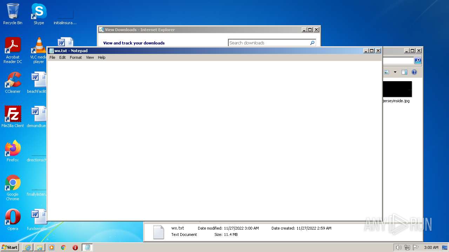Viewport: 449px width, 252px height.
Task: Click the wx.txt name in details pane
Action: click(177, 228)
